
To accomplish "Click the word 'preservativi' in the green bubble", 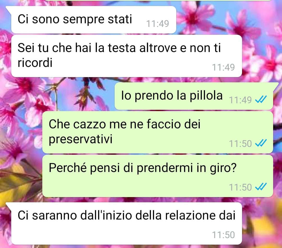I will coord(81,139).
